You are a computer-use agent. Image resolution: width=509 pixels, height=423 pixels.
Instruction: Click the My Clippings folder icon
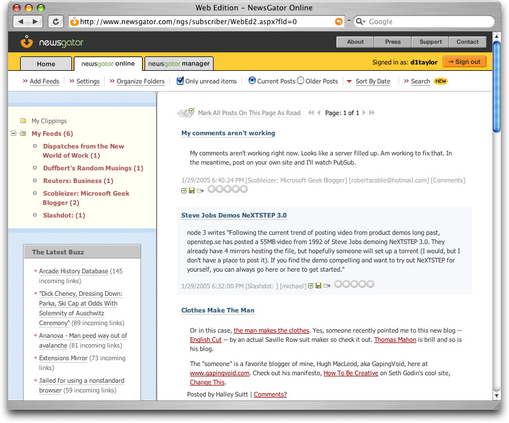coord(23,121)
